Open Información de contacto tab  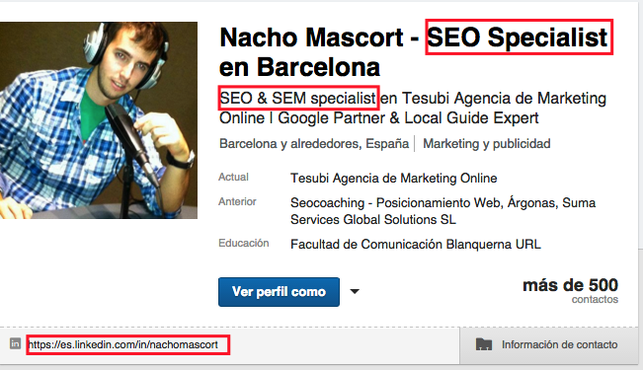tap(549, 345)
